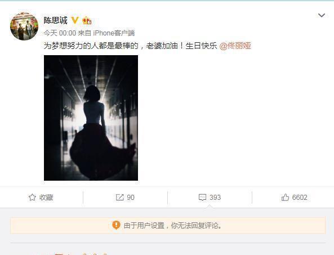Click the 你无法回复评论 notice banner

(168, 225)
